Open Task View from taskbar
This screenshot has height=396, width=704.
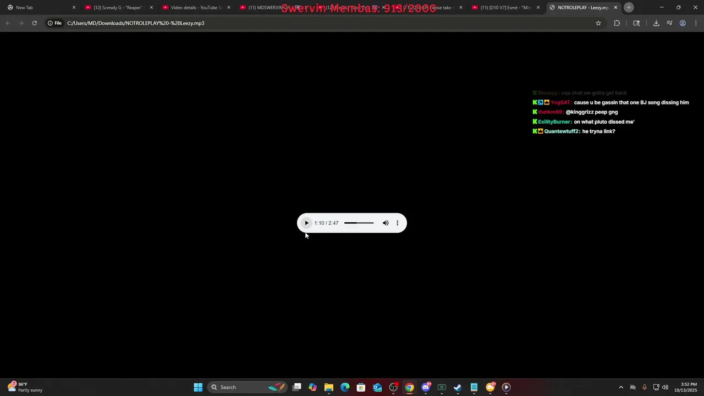[x=297, y=387]
